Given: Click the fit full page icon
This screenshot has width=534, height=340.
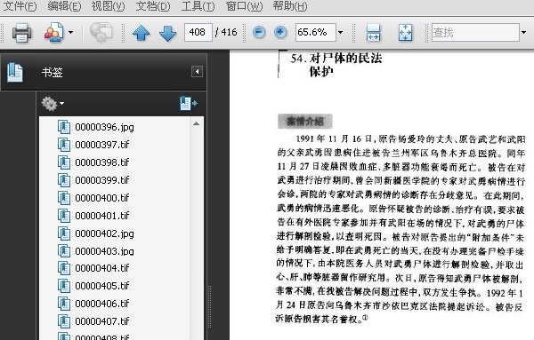Looking at the screenshot, I should 405,33.
